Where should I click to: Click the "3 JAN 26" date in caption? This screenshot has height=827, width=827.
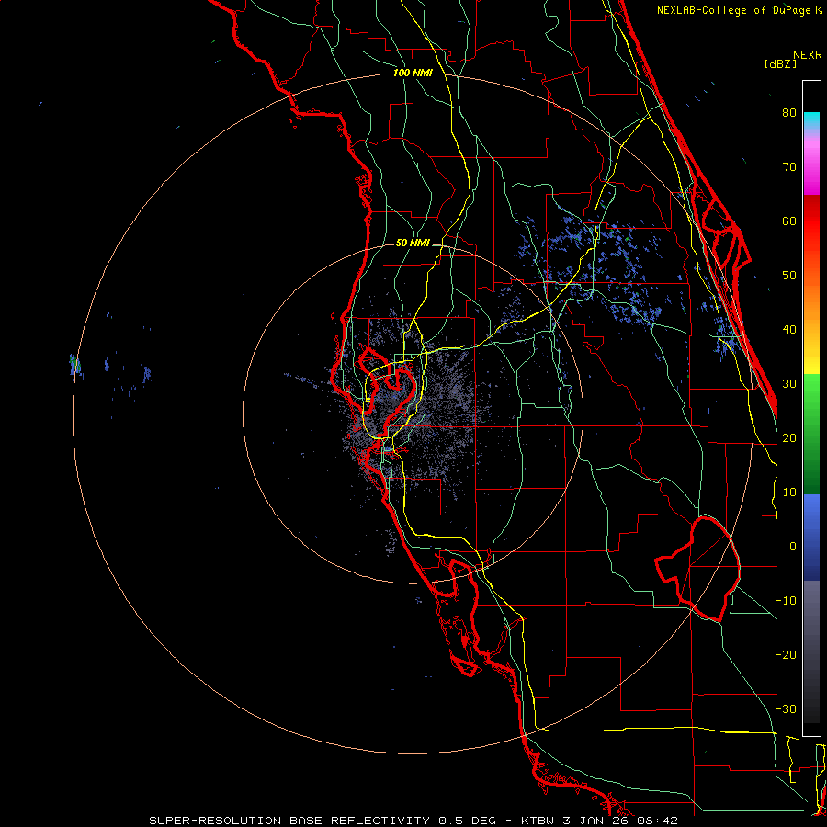(x=595, y=821)
